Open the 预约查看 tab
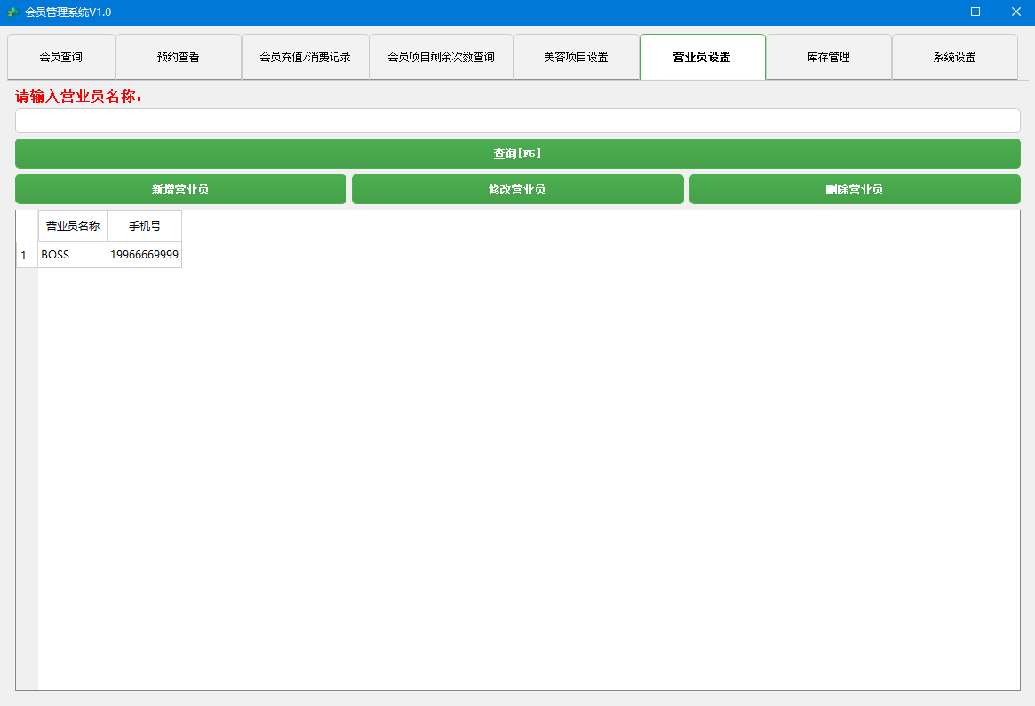Viewport: 1035px width, 706px height. 178,56
